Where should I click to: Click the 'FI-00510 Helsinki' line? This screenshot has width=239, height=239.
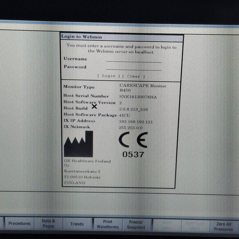click(82, 177)
